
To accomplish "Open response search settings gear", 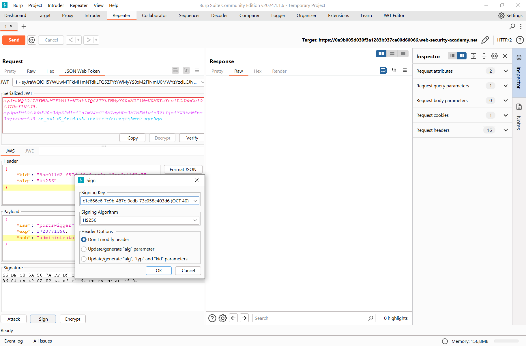I will 222,318.
